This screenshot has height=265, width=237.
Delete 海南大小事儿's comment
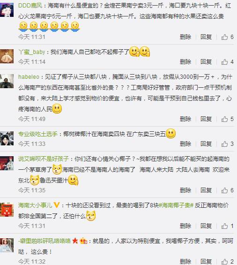pos(185,226)
